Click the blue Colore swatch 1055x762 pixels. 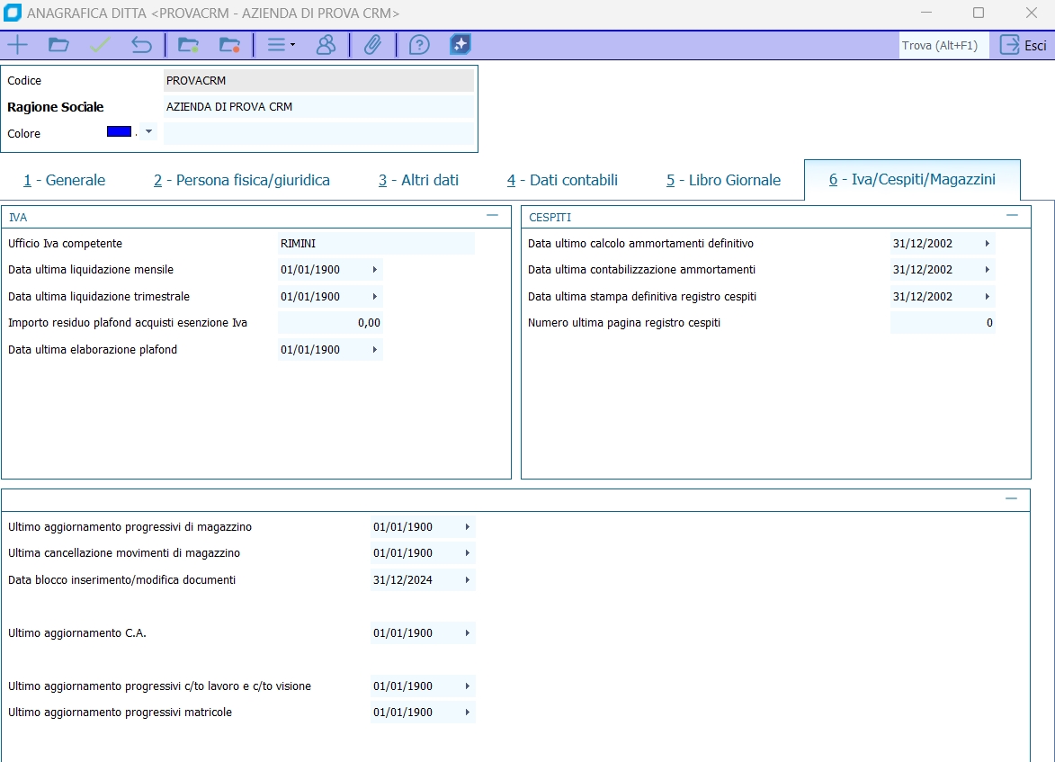[x=119, y=131]
